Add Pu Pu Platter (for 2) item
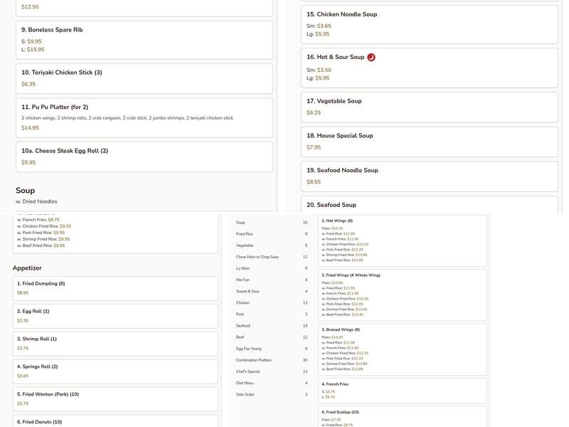This screenshot has height=427, width=569. tap(144, 117)
